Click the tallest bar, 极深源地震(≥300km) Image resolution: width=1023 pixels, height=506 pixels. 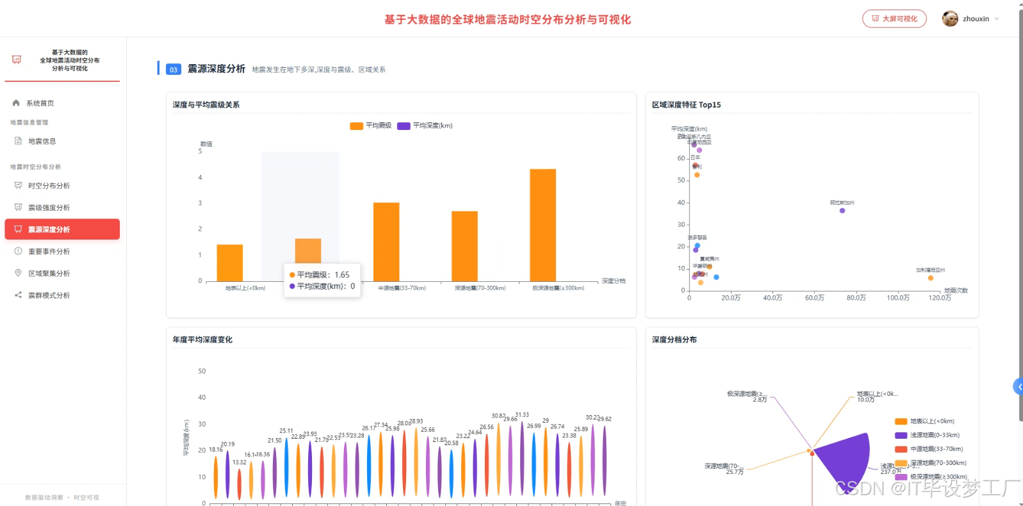coord(543,225)
